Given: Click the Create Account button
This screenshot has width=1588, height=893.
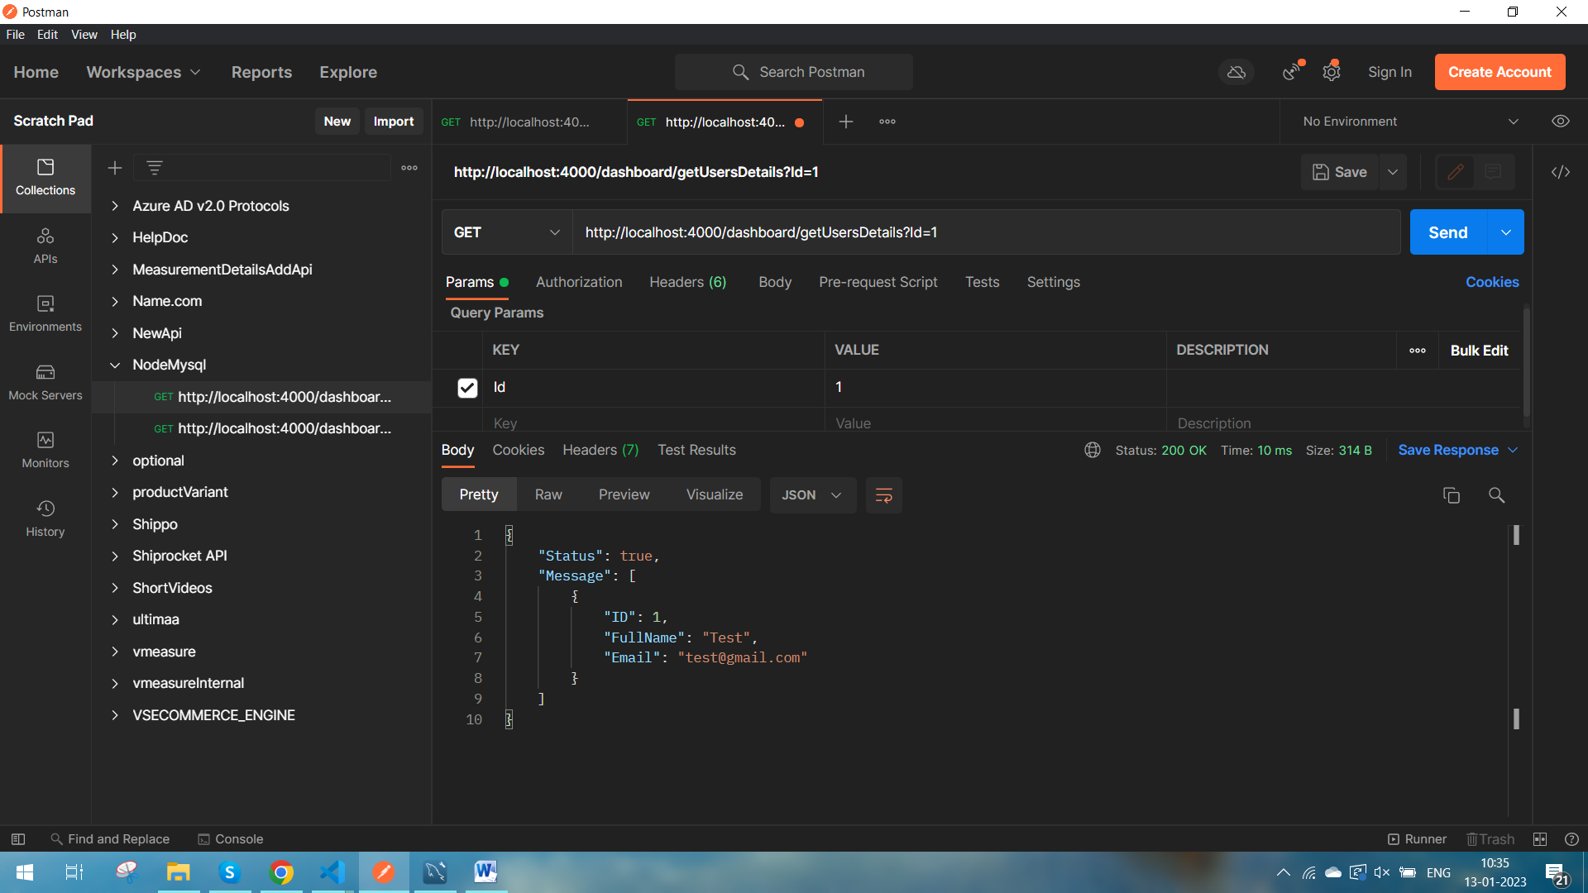Looking at the screenshot, I should coord(1500,72).
